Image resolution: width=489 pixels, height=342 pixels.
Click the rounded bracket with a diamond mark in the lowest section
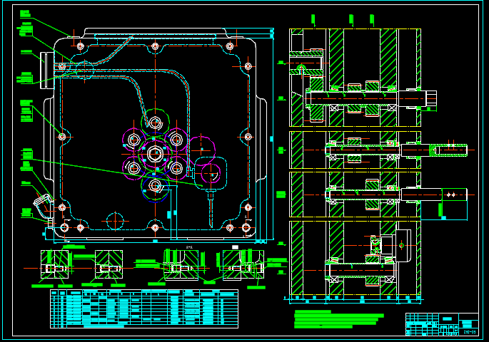pos(403,246)
